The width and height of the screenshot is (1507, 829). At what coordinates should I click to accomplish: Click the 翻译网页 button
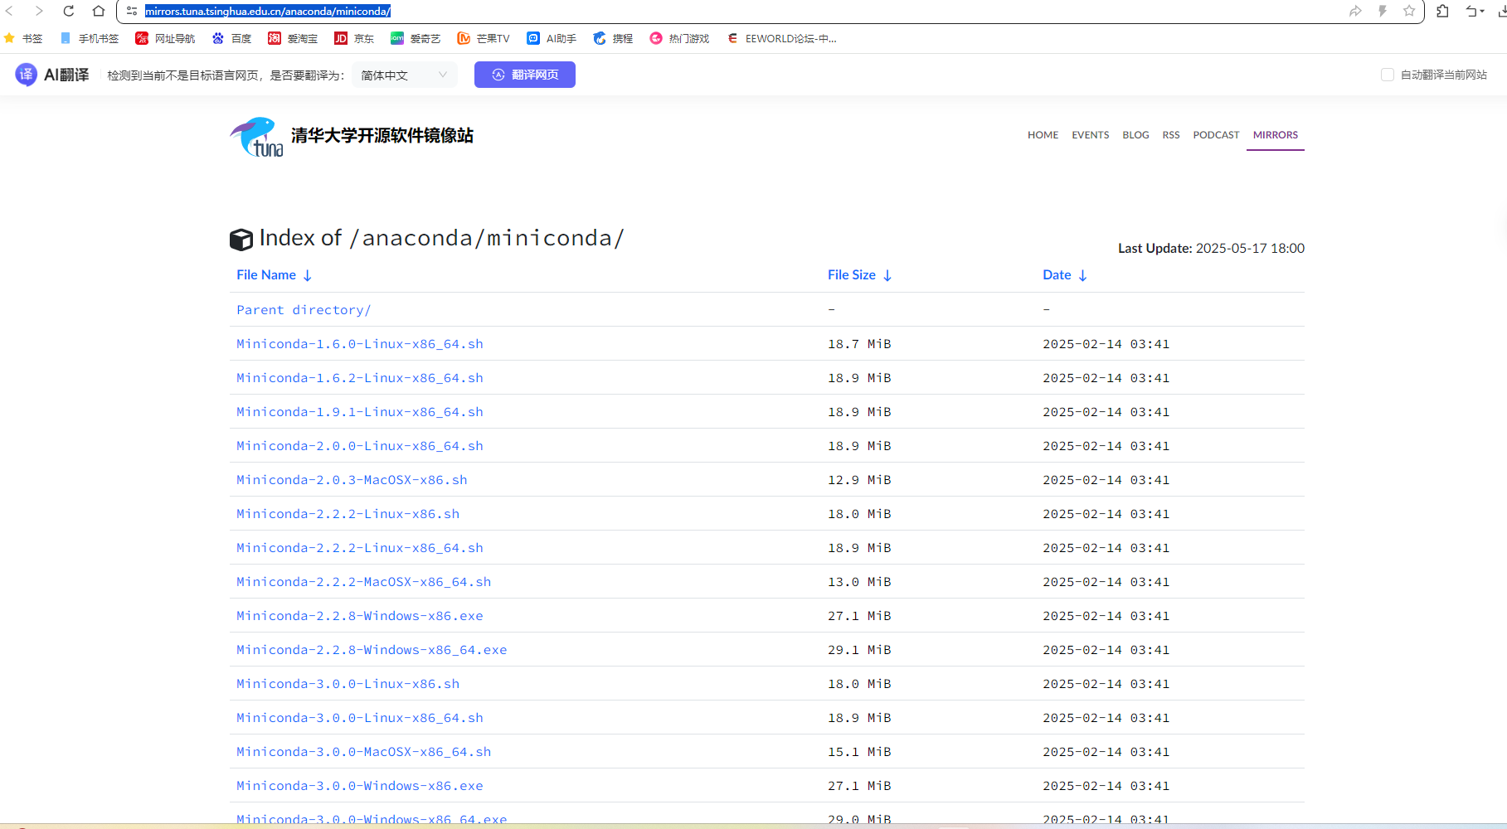click(525, 75)
